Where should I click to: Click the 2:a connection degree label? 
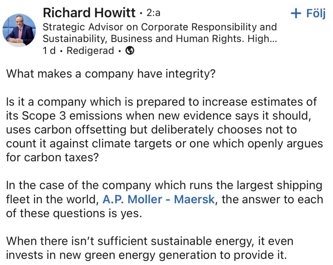point(153,13)
